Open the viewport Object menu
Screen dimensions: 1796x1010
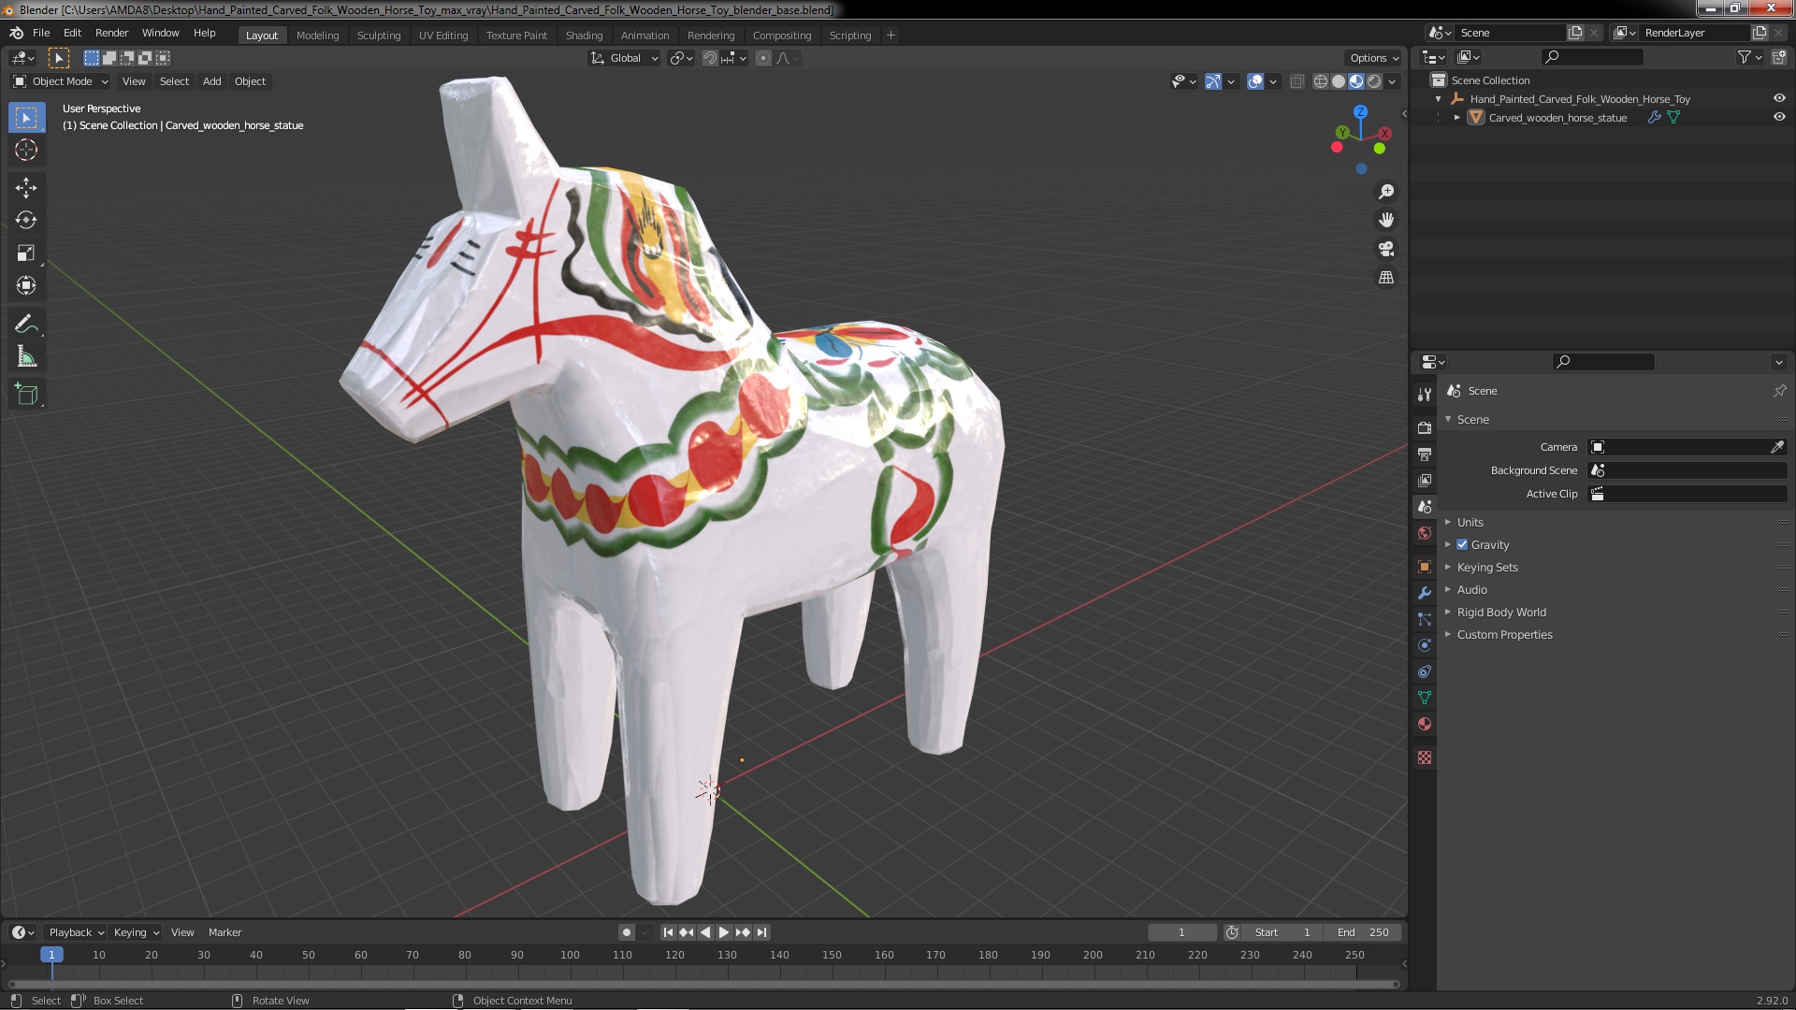coord(250,81)
